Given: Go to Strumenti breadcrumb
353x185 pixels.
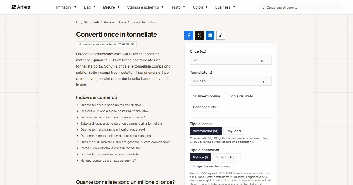Looking at the screenshot, I should (91, 22).
